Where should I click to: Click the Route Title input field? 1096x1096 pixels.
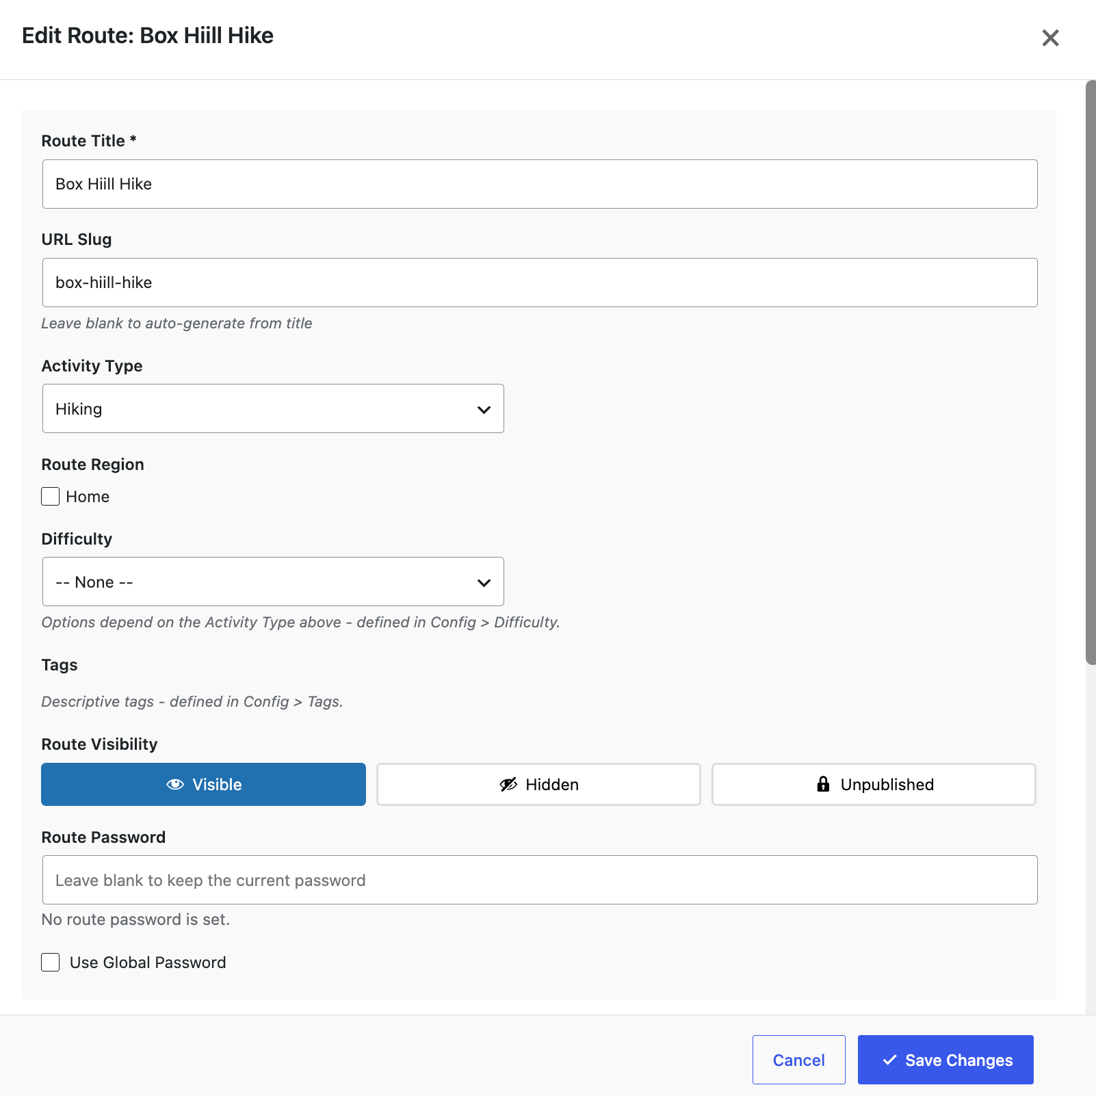[540, 184]
